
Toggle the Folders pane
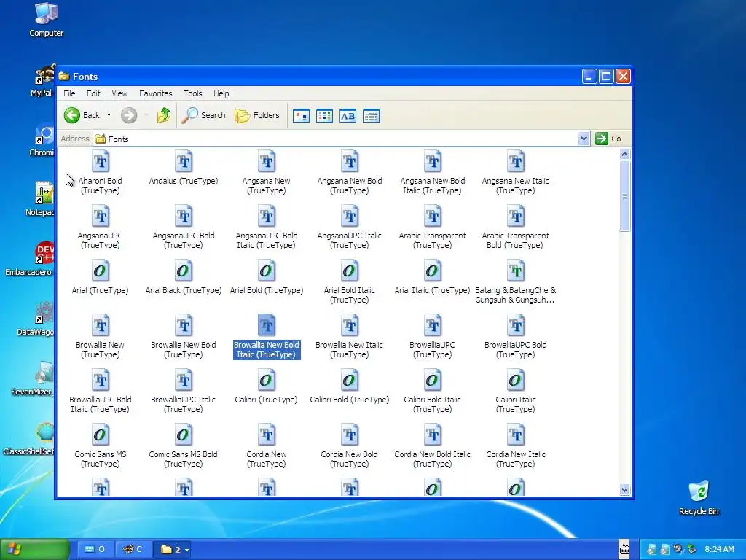coord(257,115)
